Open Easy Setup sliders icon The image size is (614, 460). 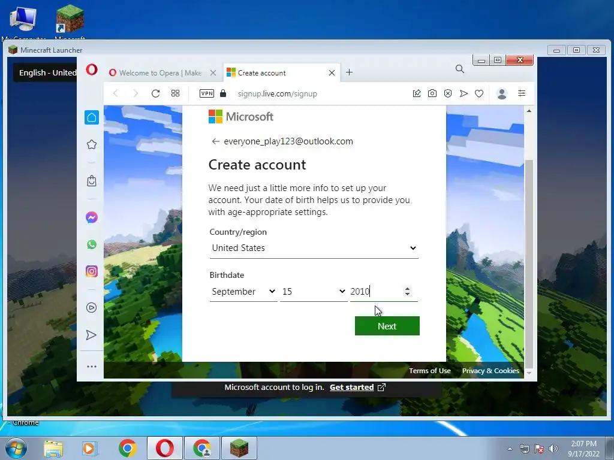click(x=522, y=93)
